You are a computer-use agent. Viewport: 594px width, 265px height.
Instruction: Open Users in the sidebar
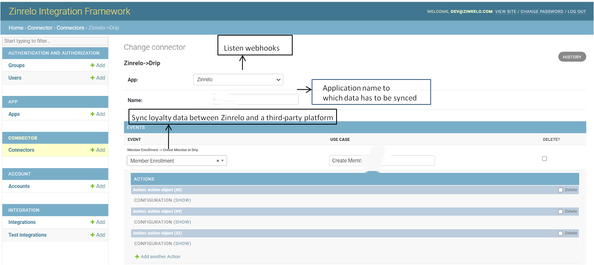pyautogui.click(x=15, y=78)
